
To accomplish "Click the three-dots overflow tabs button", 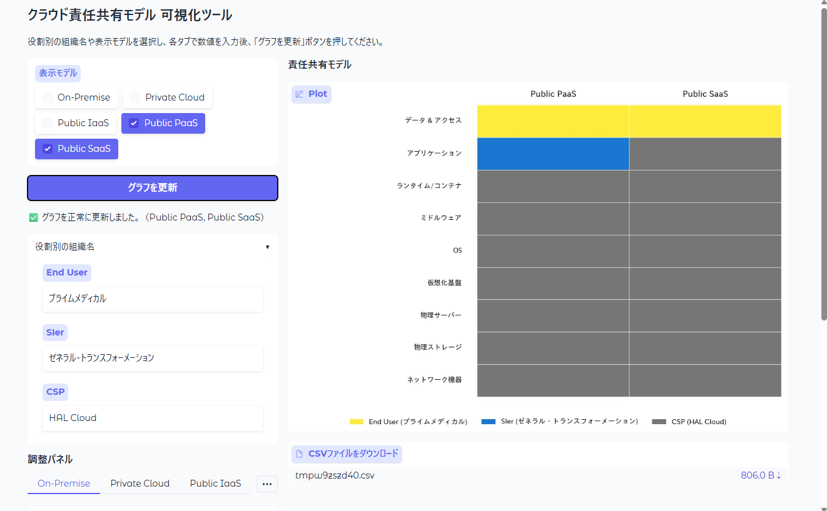I will click(267, 484).
